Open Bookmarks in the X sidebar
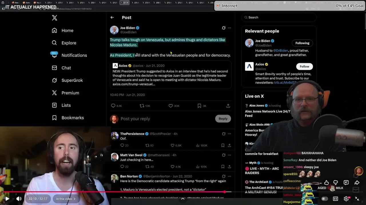Image resolution: width=366 pixels, height=205 pixels. point(68,118)
